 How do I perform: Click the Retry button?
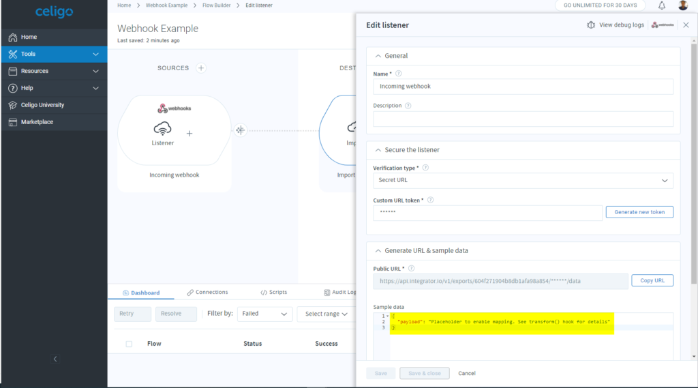[132, 314]
